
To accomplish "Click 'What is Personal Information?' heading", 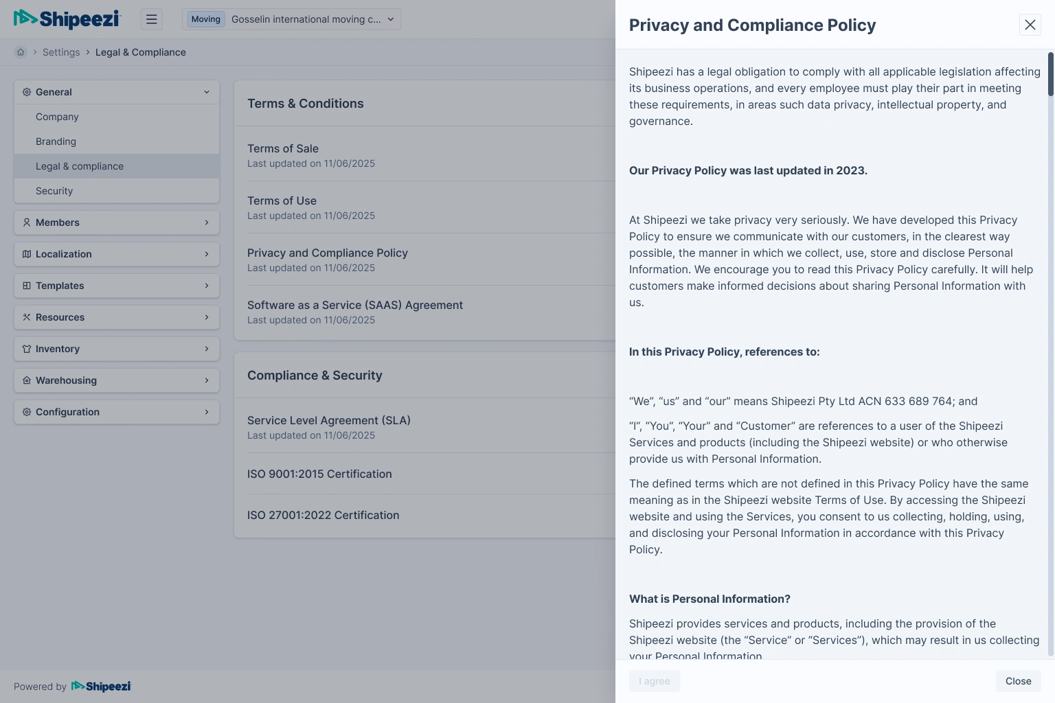I will click(x=710, y=599).
